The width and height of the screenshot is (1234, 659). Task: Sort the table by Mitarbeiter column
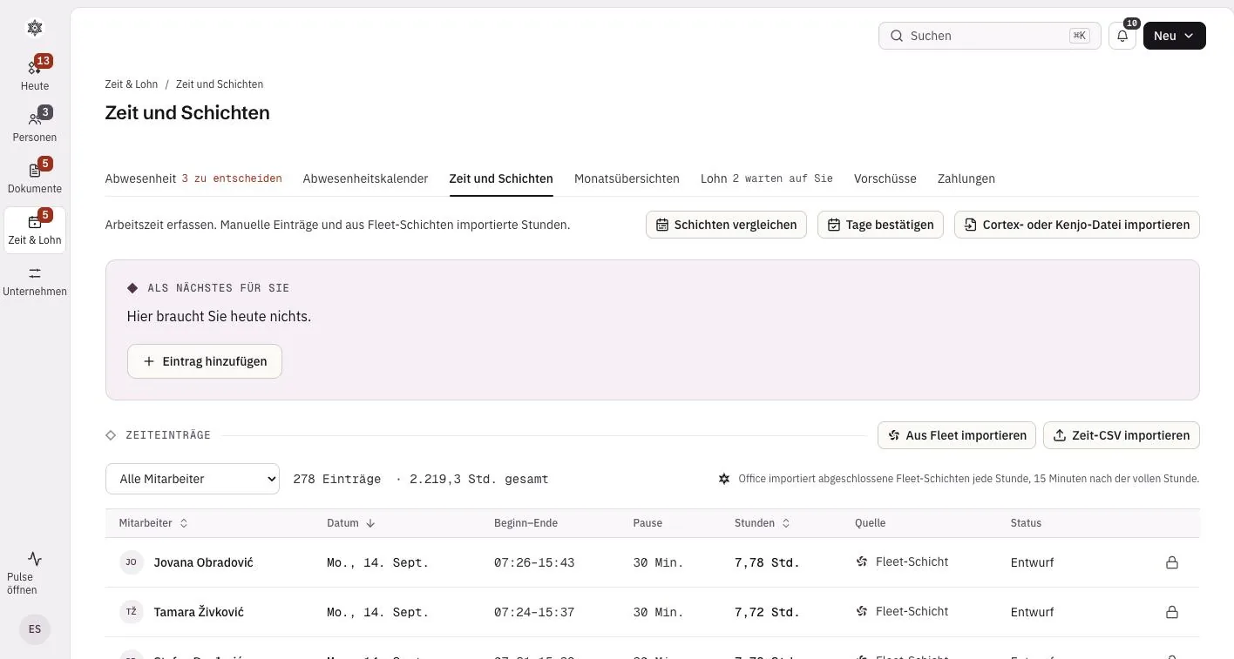pyautogui.click(x=153, y=523)
